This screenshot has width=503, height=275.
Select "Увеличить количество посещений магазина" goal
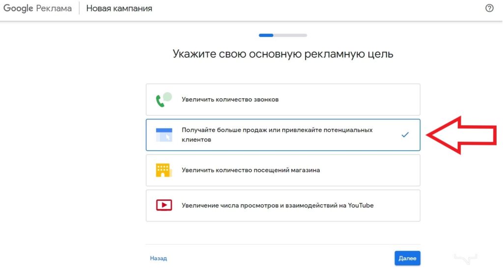(251, 170)
